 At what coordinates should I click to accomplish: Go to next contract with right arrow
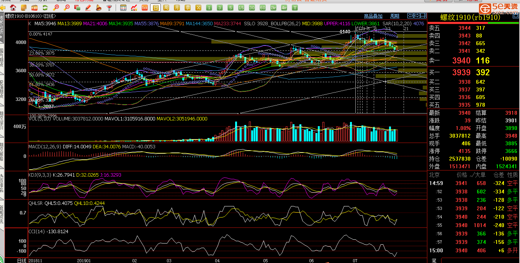[x=417, y=16]
